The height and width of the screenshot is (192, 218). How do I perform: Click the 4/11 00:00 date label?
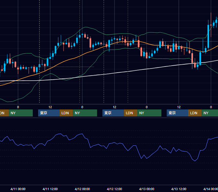18,189
